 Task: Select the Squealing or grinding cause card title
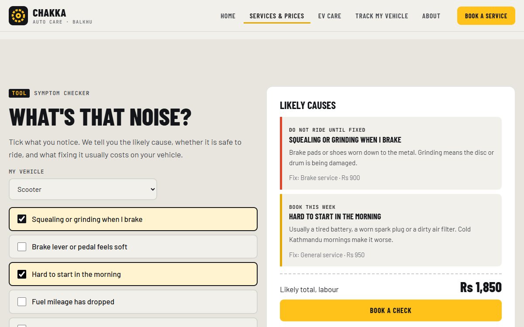345,140
